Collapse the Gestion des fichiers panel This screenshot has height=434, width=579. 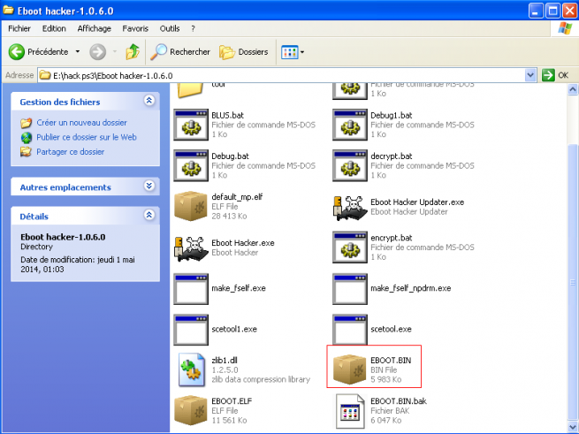pos(149,102)
